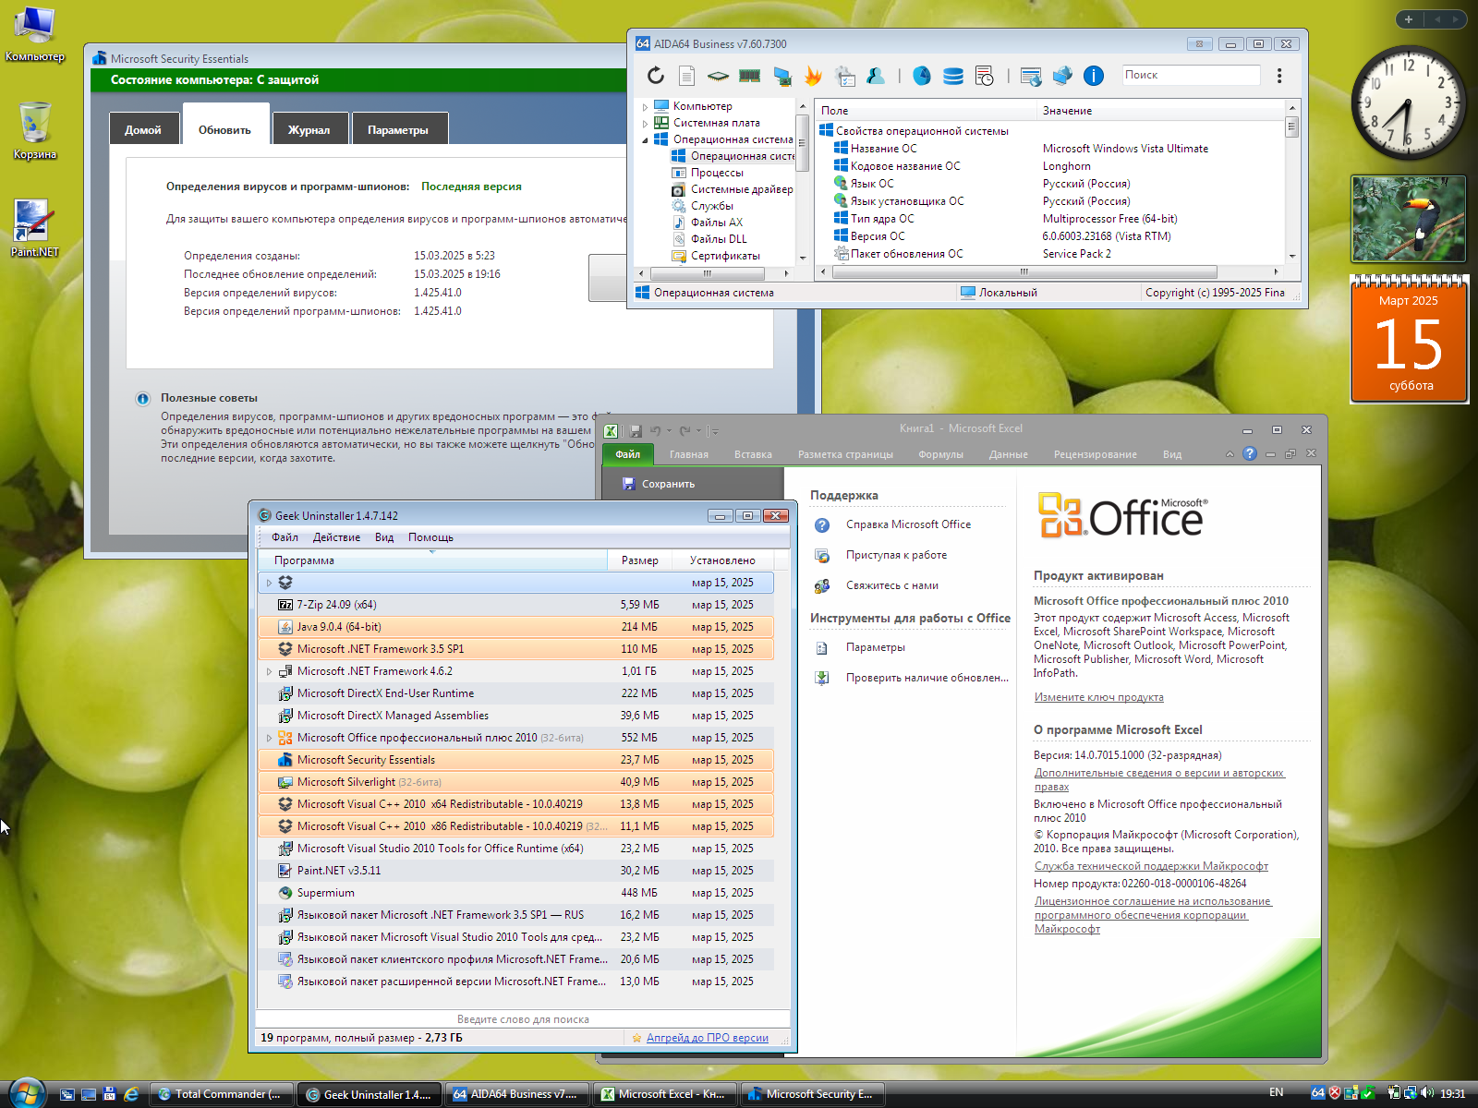Click the AIDA64 details horizontal scrollbar
1478x1108 pixels.
pos(1024,271)
